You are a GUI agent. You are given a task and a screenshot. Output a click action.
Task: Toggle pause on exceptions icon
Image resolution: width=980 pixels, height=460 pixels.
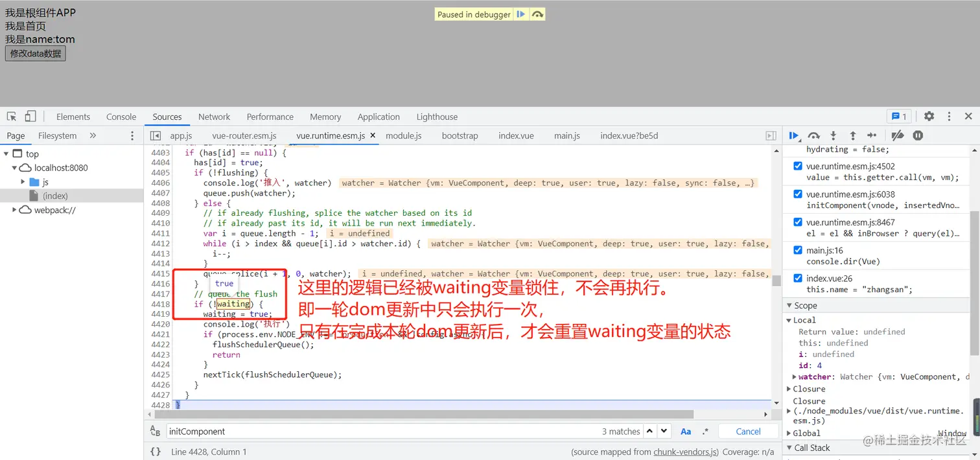(918, 135)
